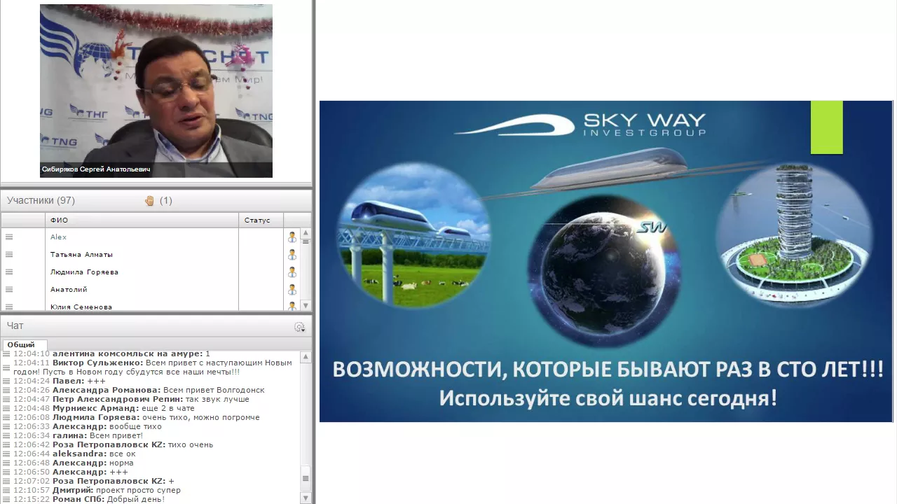Select participant Людмила Горяева
Viewport: 897px width, 504px height.
84,272
